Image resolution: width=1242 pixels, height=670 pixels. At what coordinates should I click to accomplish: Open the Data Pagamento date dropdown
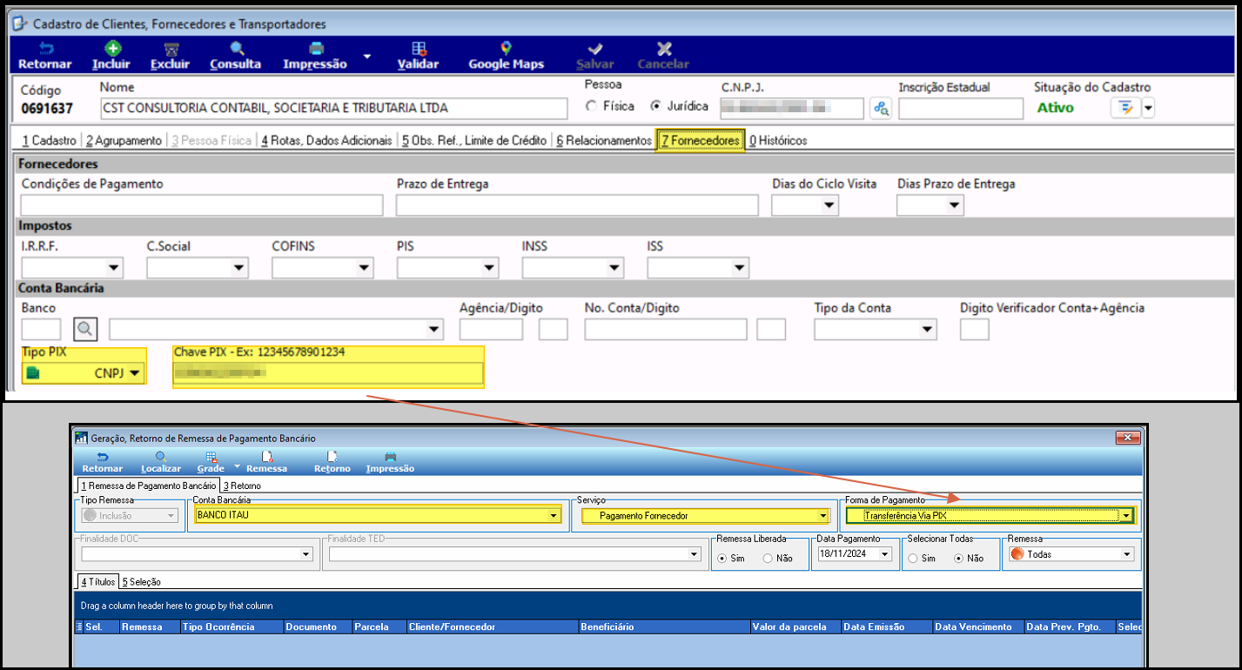[885, 554]
